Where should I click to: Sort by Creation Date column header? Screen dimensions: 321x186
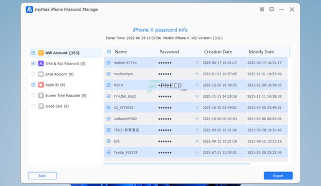(218, 52)
